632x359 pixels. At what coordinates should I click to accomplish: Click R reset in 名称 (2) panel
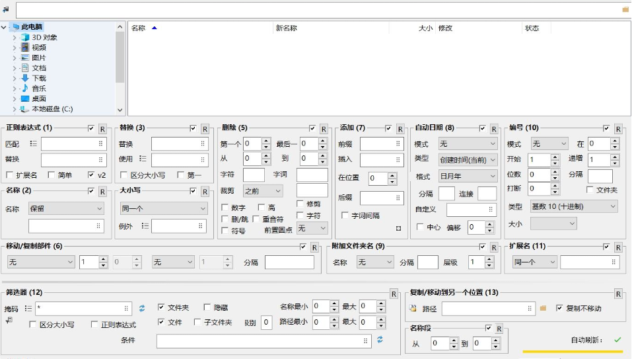click(x=102, y=192)
